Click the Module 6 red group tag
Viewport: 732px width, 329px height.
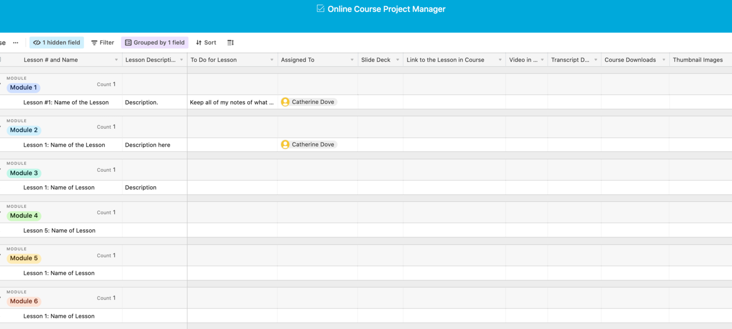24,301
